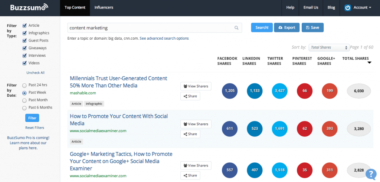Viewport: 380px width, 182px height.
Task: Click Twitter shares circle 1,518
Action: coord(280,170)
